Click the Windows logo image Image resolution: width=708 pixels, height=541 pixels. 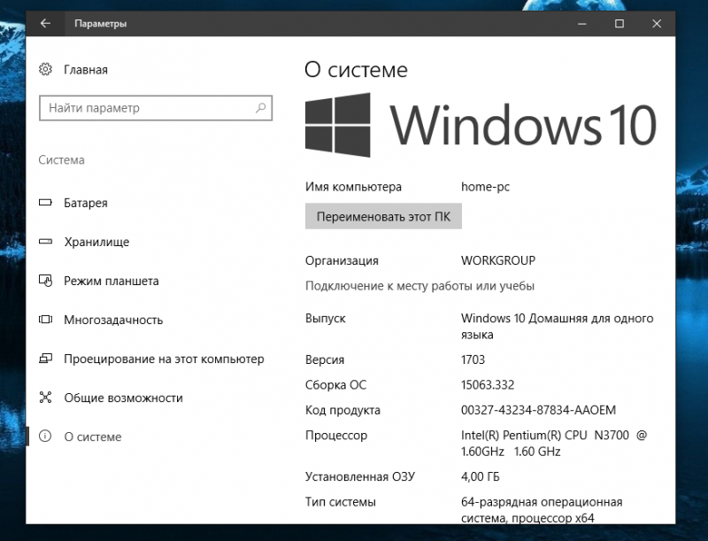click(338, 125)
